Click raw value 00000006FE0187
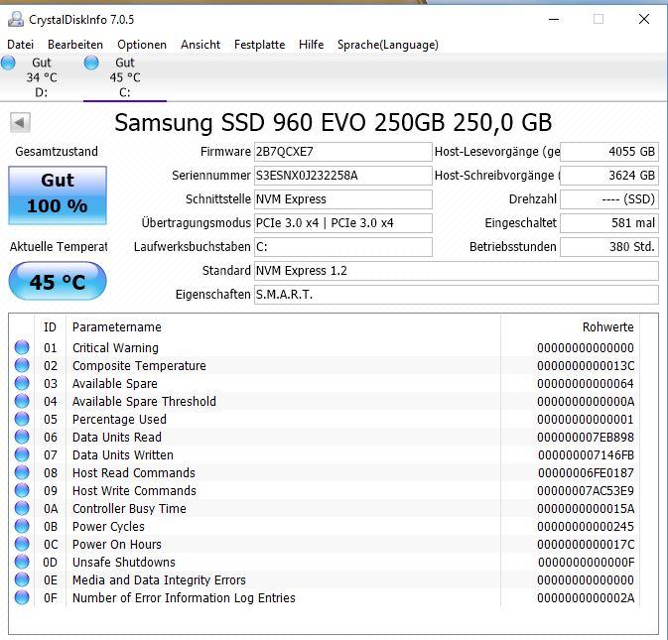Screen dimensions: 668x640 point(586,473)
